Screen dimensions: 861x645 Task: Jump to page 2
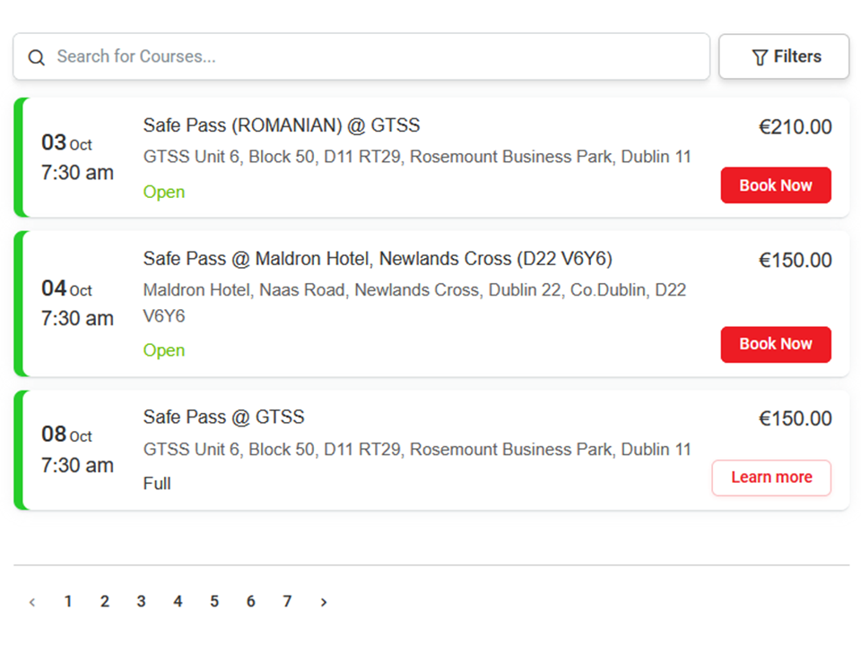point(105,602)
